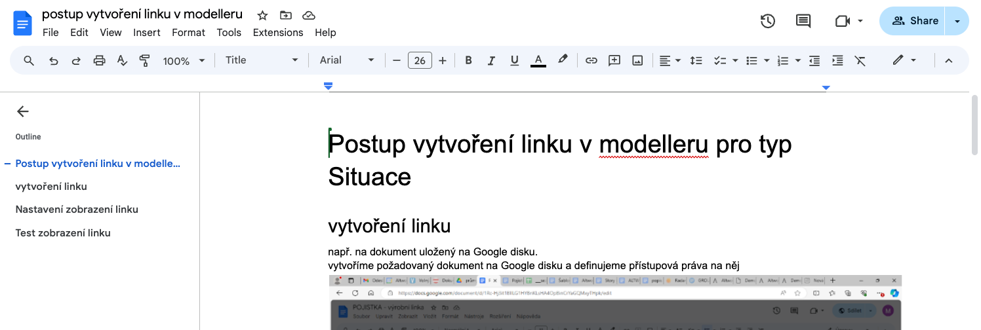This screenshot has width=981, height=330.
Task: Click the insert link icon
Action: 591,61
